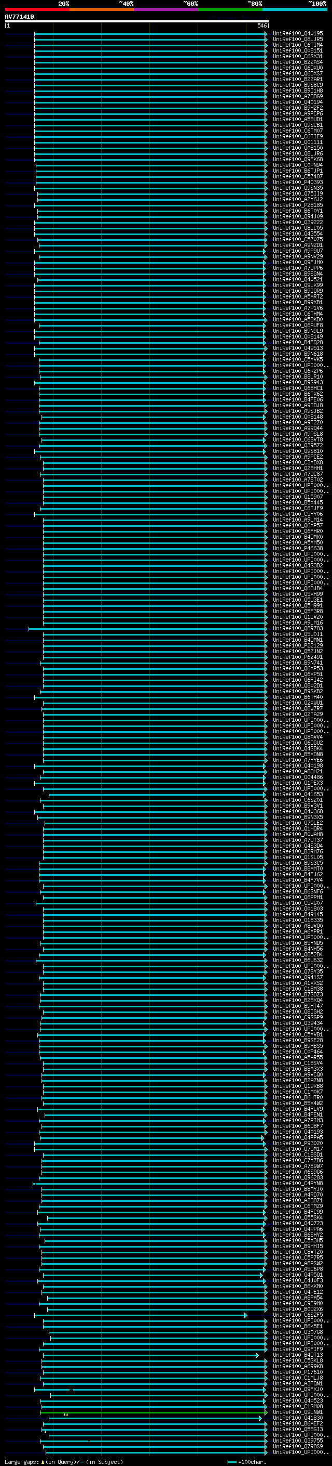The image size is (332, 1466).
Task: Click hit UniRef100_Q41653
Action: click(298, 795)
